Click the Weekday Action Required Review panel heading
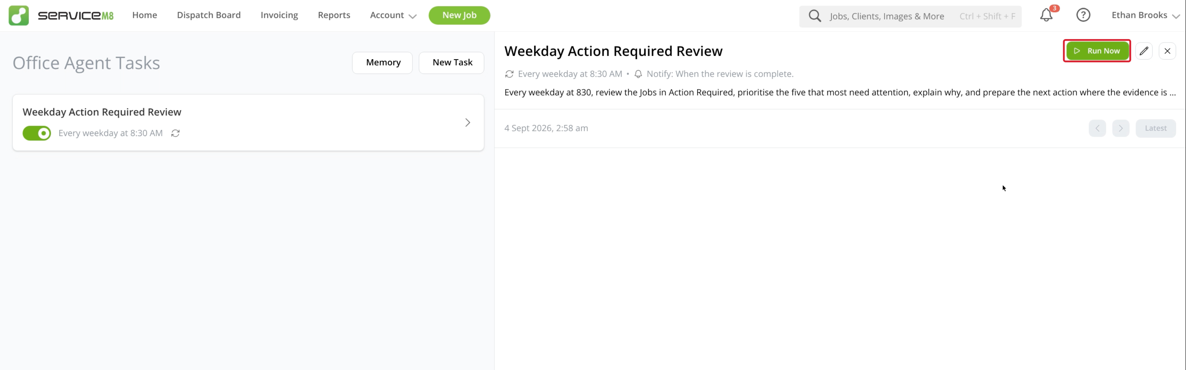This screenshot has height=370, width=1186. click(613, 51)
